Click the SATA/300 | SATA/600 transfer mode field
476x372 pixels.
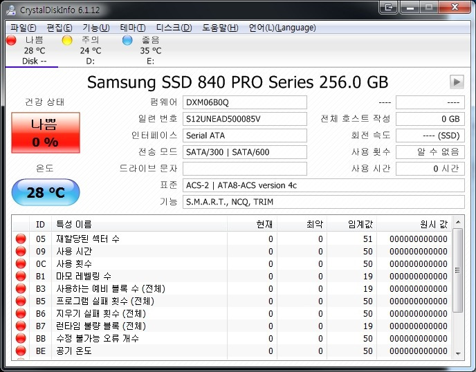click(245, 152)
